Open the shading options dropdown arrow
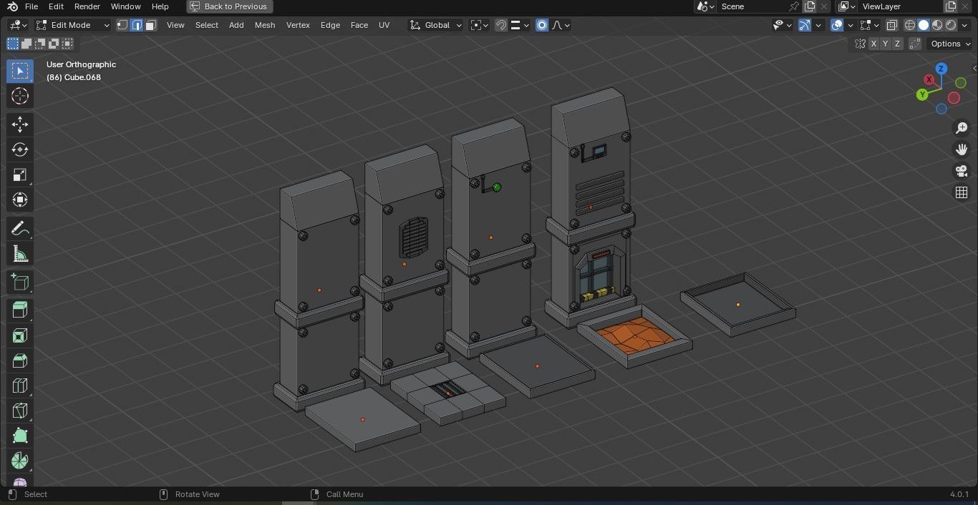Viewport: 978px width, 505px height. tap(965, 25)
